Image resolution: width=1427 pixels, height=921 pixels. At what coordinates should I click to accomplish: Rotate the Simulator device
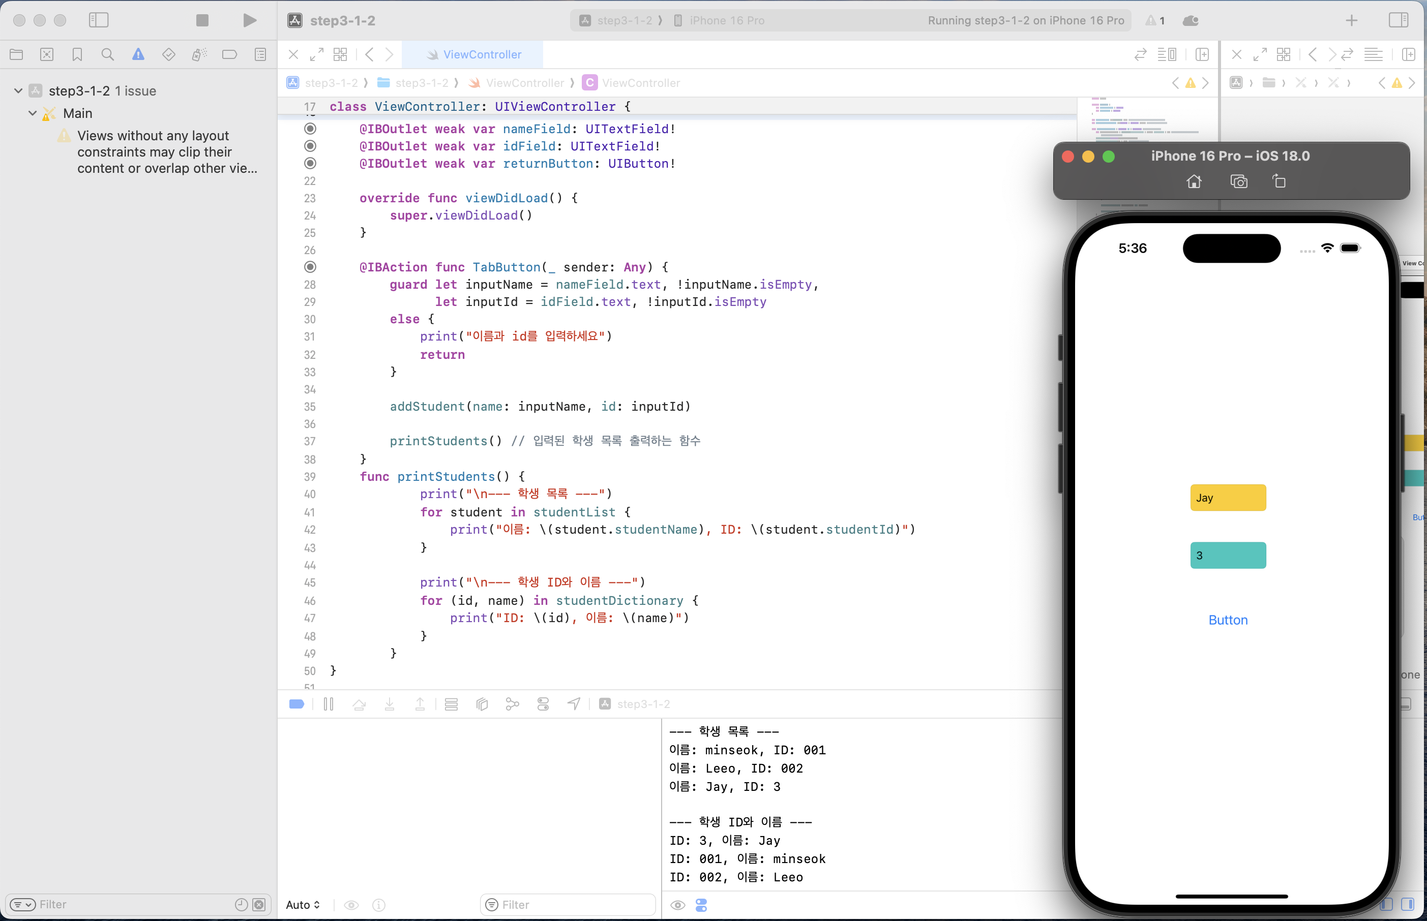click(1279, 181)
